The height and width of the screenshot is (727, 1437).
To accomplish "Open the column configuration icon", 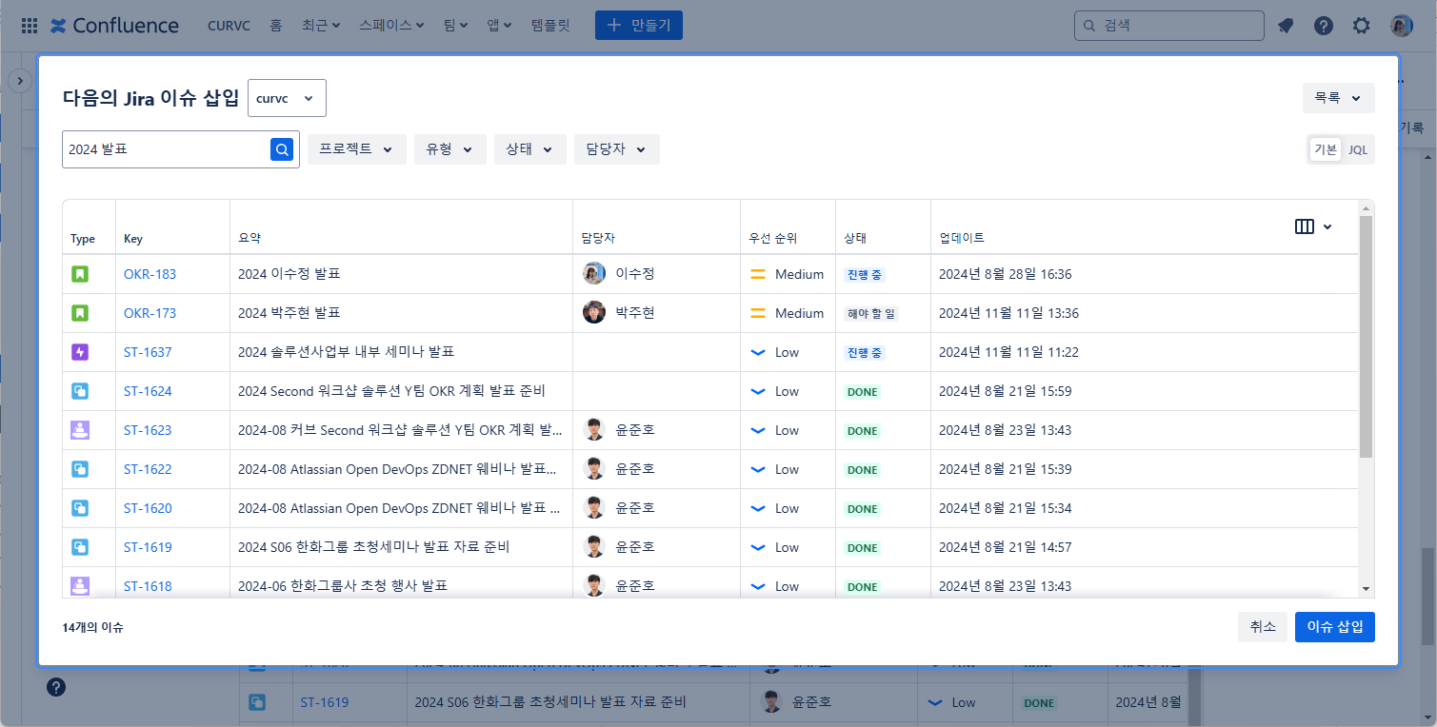I will tap(1313, 226).
